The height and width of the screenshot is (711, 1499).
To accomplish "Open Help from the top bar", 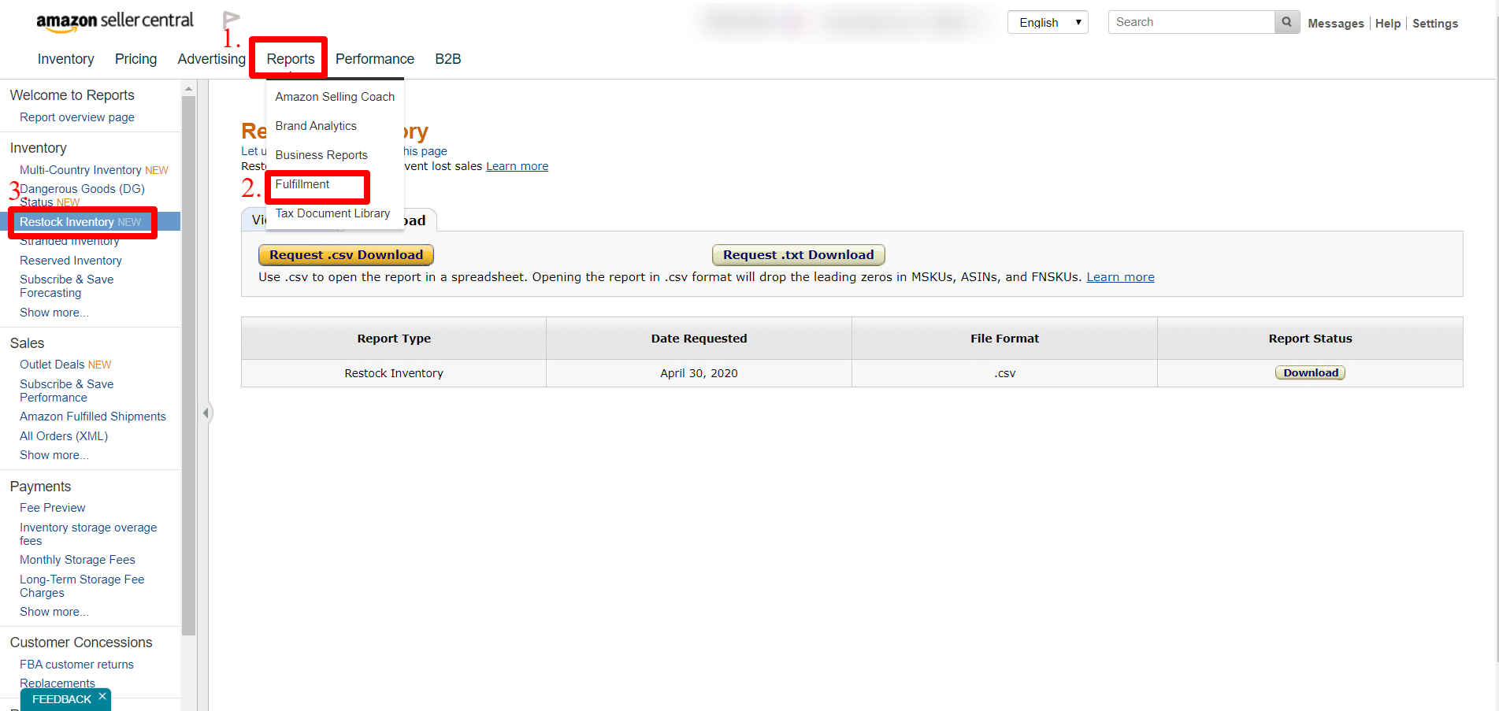I will pos(1388,23).
